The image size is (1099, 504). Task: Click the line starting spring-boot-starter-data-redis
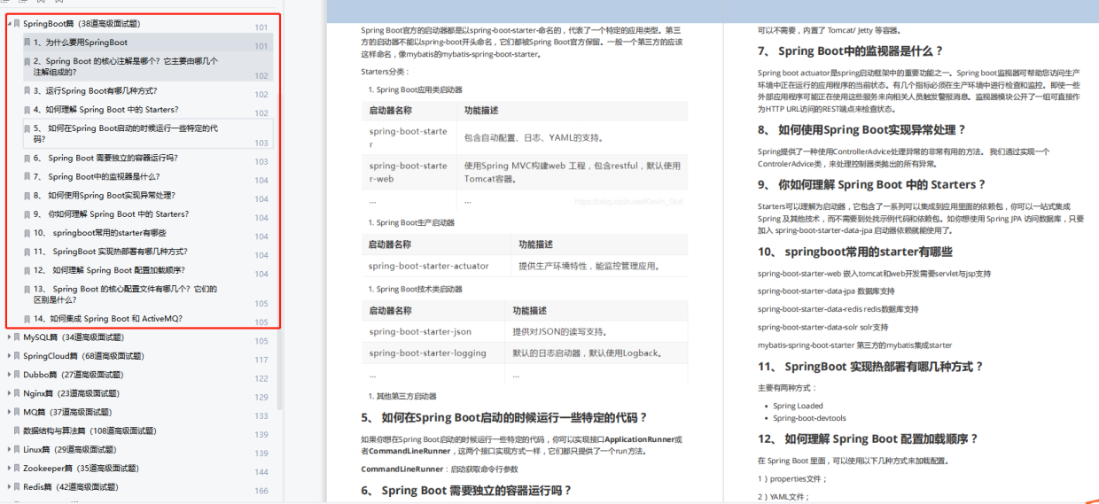click(x=838, y=309)
